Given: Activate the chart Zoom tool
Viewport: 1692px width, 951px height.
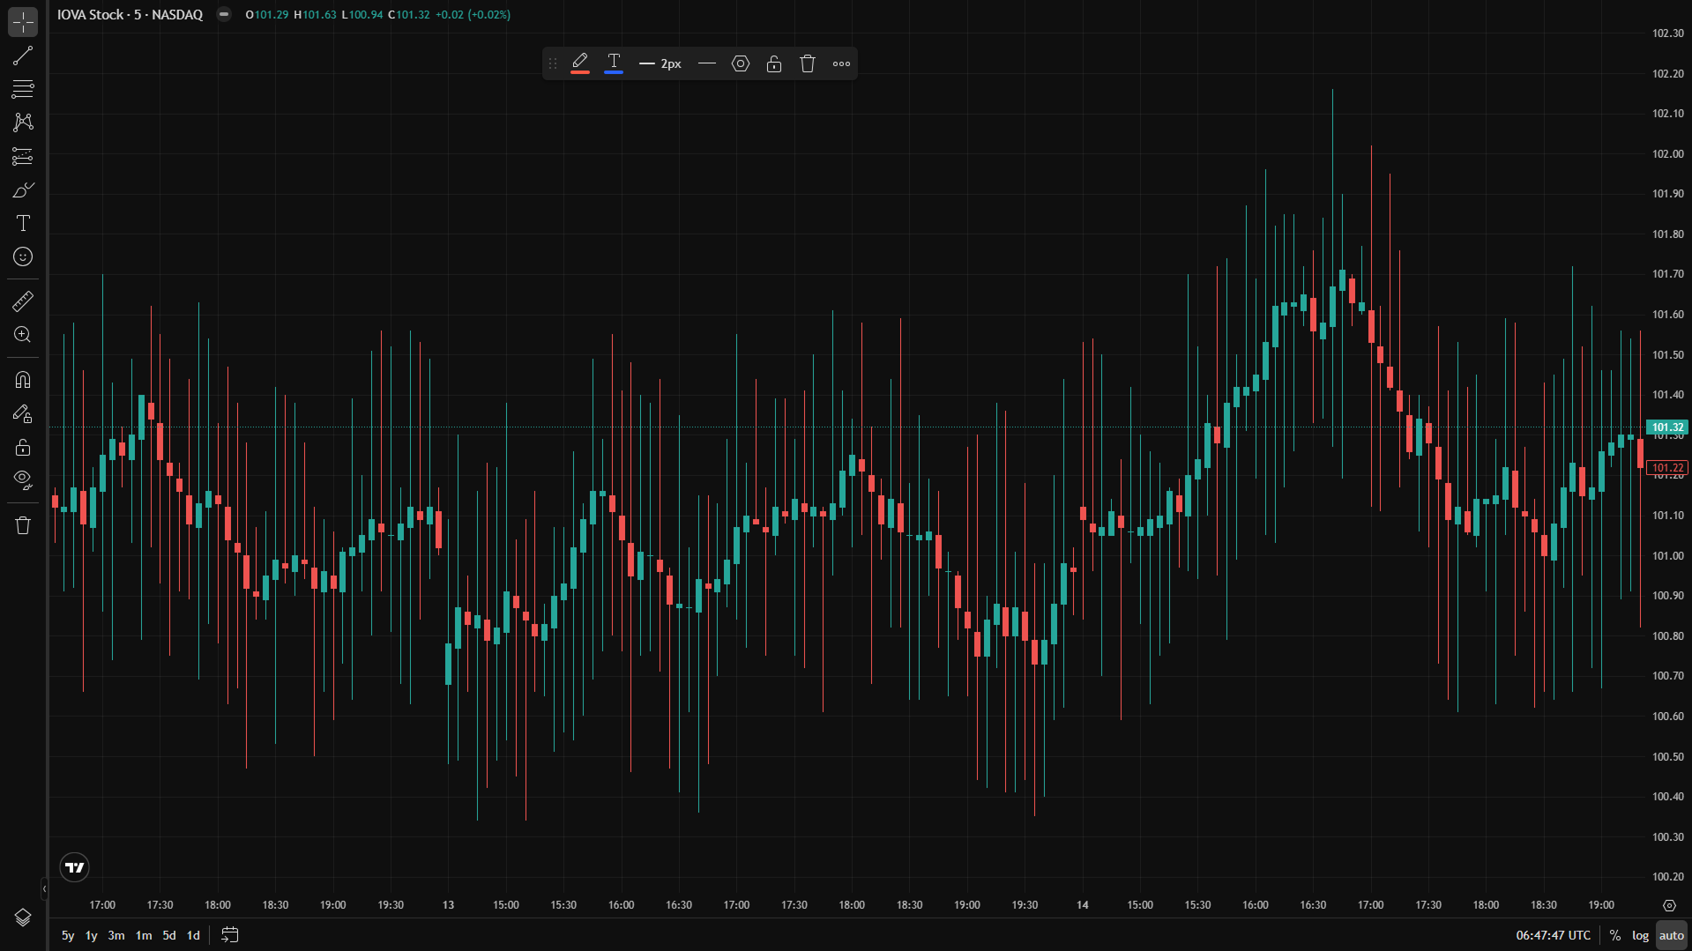Looking at the screenshot, I should (x=22, y=334).
